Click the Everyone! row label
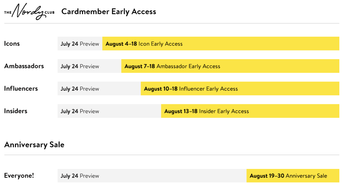 [x=19, y=176]
